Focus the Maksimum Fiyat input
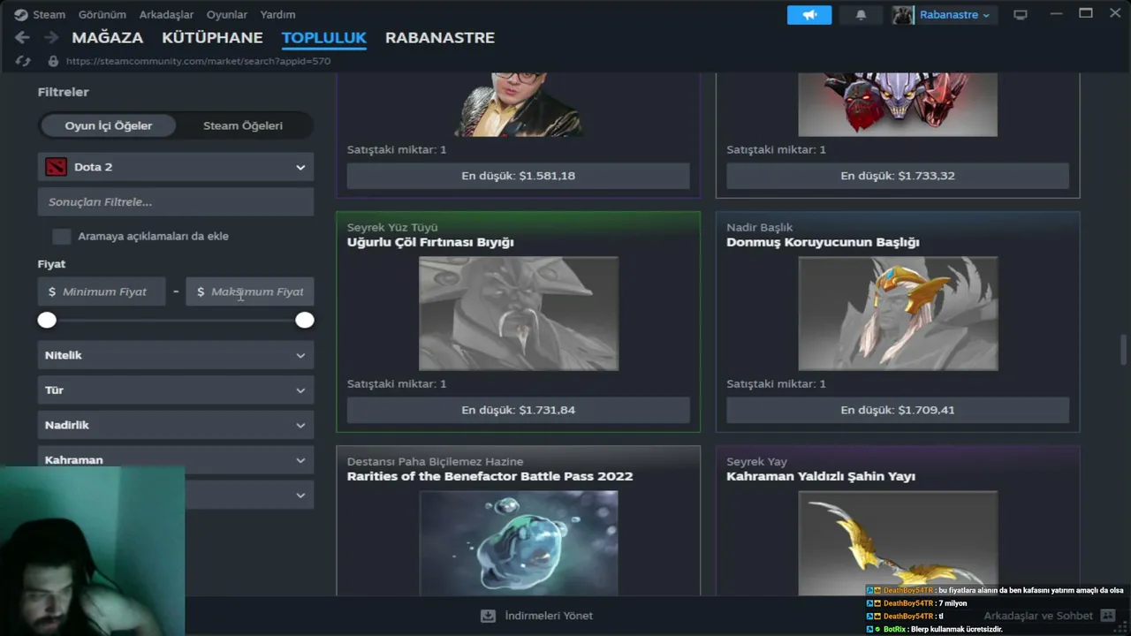 pyautogui.click(x=249, y=291)
